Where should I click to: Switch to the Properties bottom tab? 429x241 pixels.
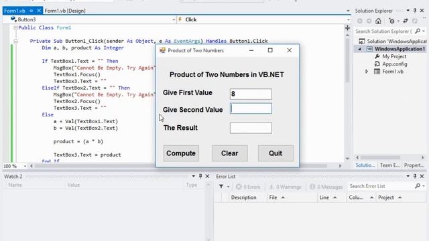coord(414,165)
